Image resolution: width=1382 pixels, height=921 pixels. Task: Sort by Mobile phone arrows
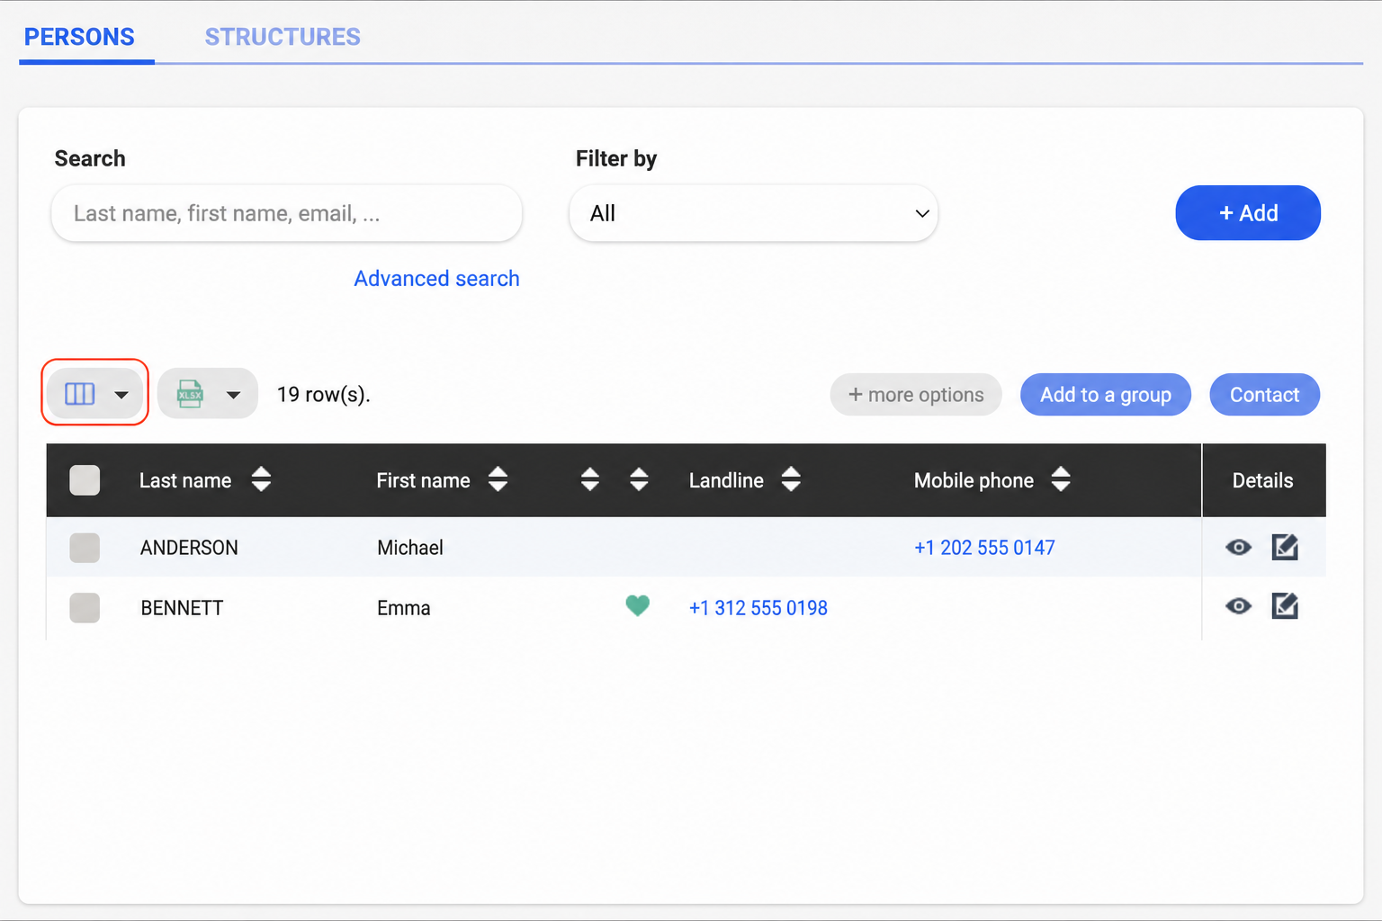1061,479
